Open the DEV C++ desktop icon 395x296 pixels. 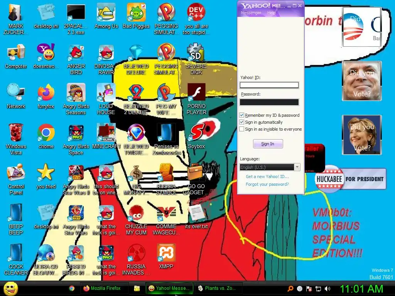coord(196,19)
